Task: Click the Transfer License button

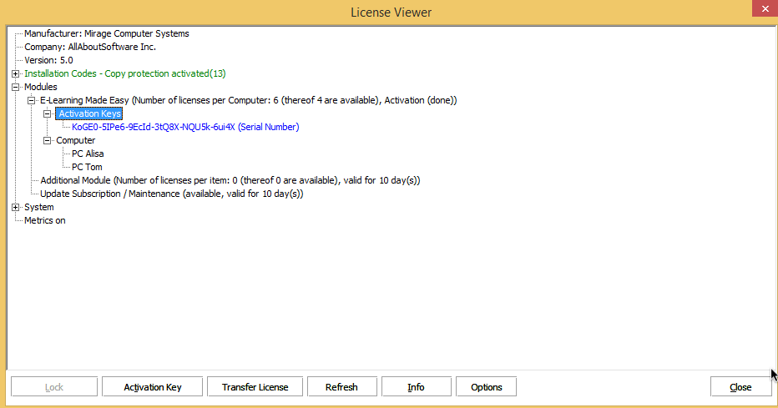Action: pos(255,387)
